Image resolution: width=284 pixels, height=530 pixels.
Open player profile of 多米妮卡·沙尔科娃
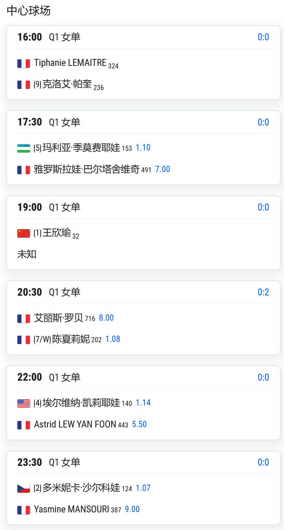click(x=81, y=488)
